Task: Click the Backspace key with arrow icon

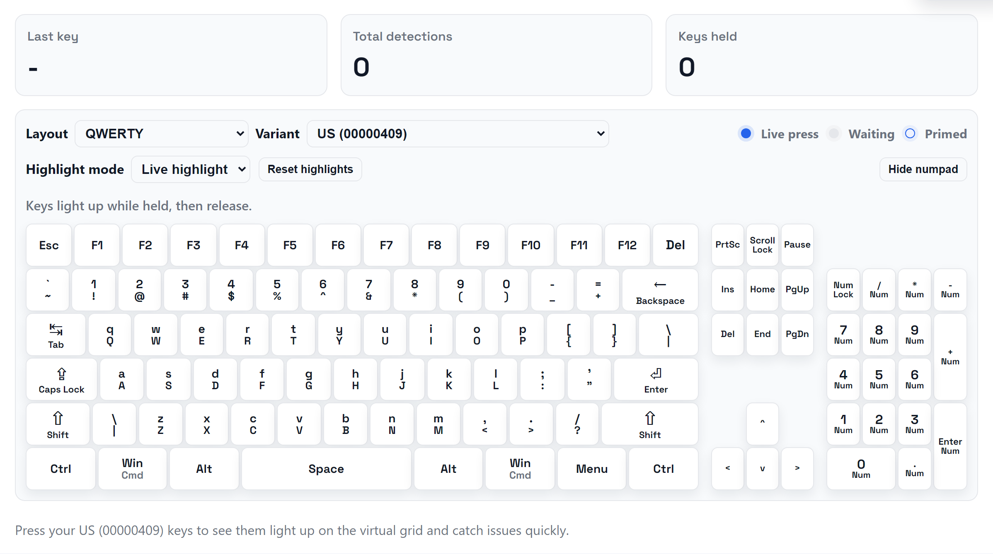Action: click(659, 290)
